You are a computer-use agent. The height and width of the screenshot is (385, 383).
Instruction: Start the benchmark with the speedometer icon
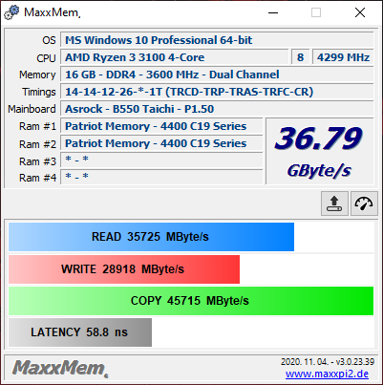click(364, 203)
